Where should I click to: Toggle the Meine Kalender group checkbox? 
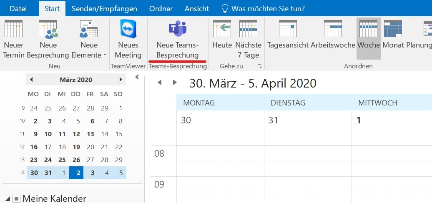pyautogui.click(x=16, y=199)
